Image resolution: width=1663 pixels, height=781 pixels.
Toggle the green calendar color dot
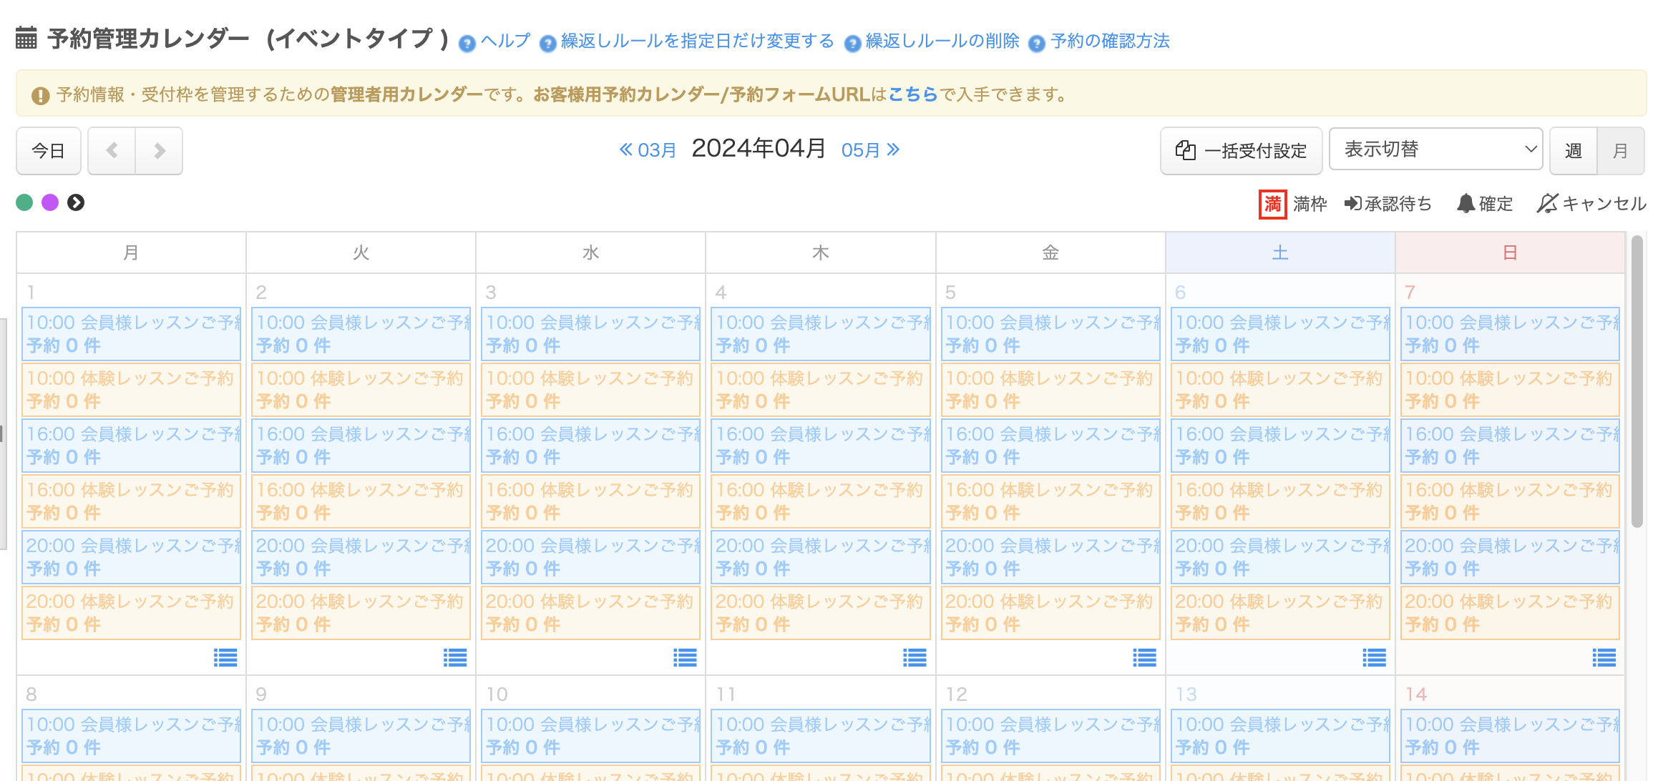25,203
